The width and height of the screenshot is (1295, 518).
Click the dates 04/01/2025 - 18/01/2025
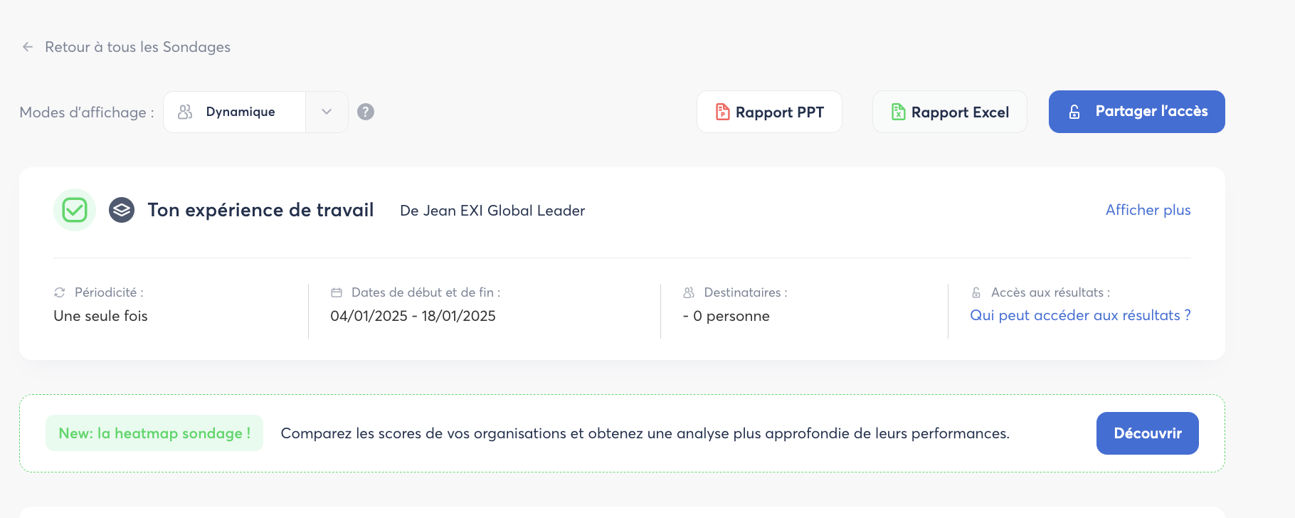pyautogui.click(x=413, y=316)
